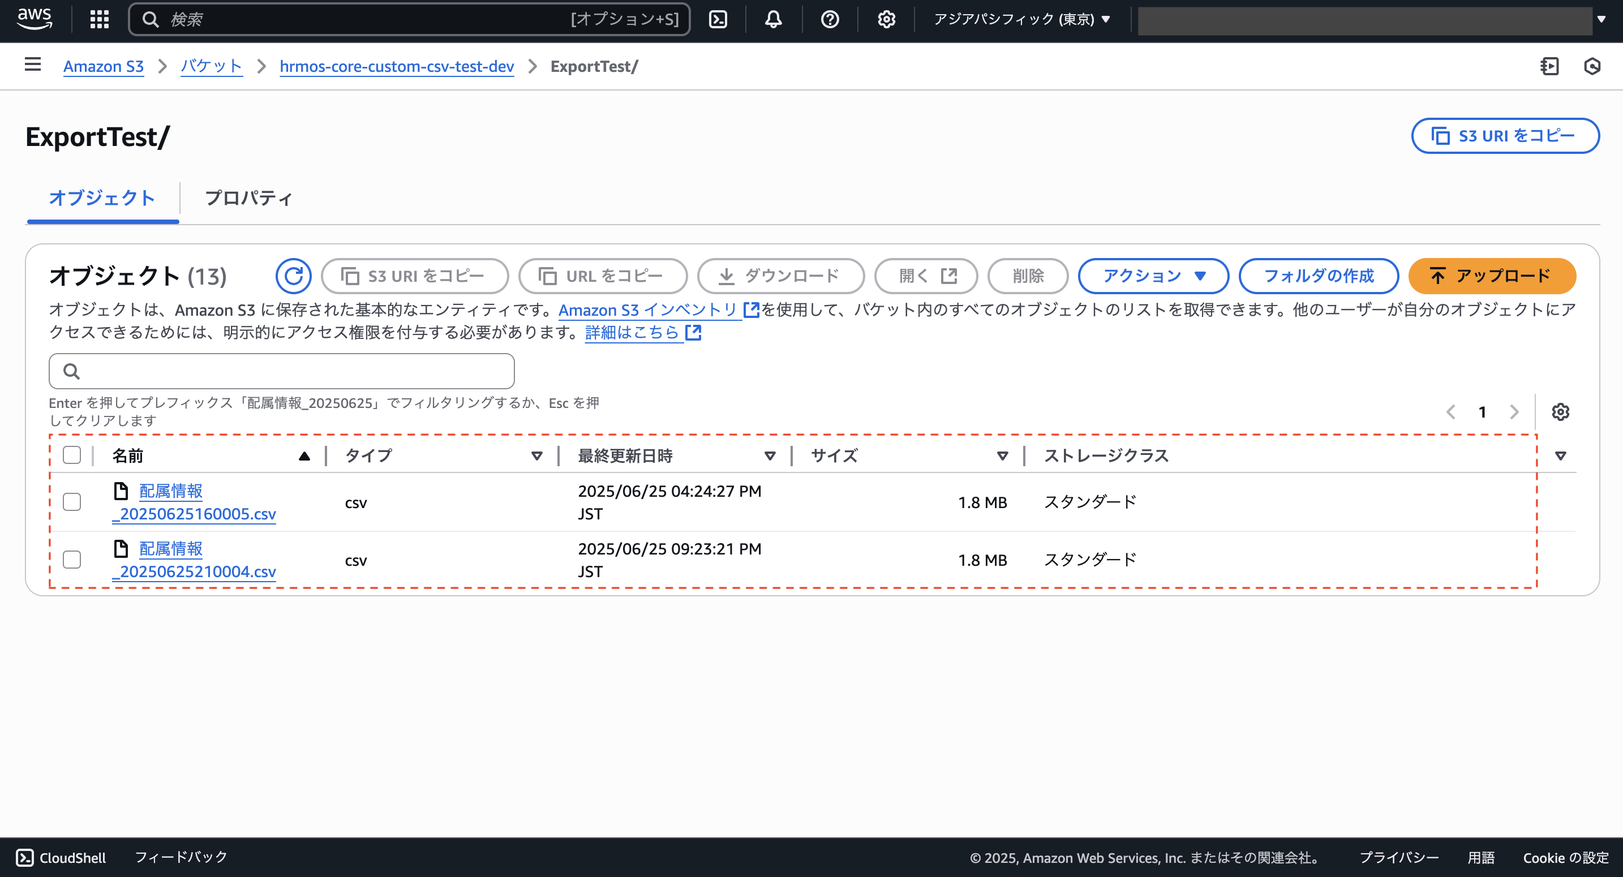Switch to the プロパティ tab
The height and width of the screenshot is (877, 1623).
coord(249,199)
